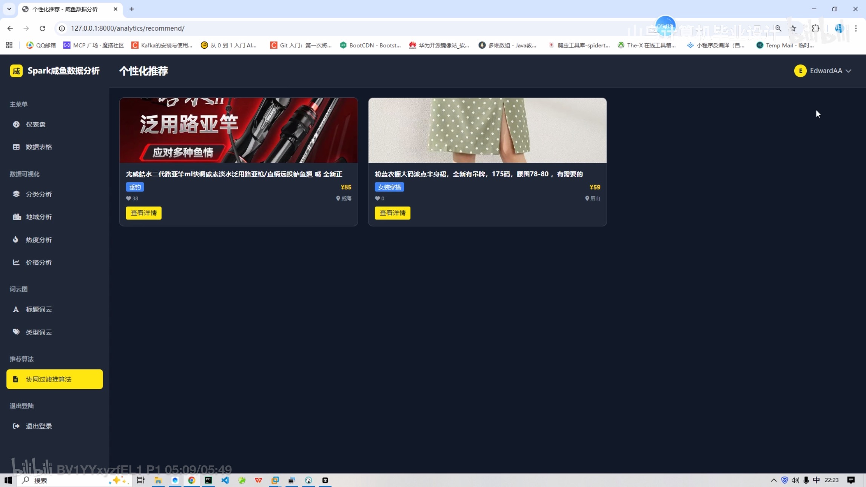The image size is (866, 487).
Task: Click the title word cloud letter icon
Action: pyautogui.click(x=16, y=309)
